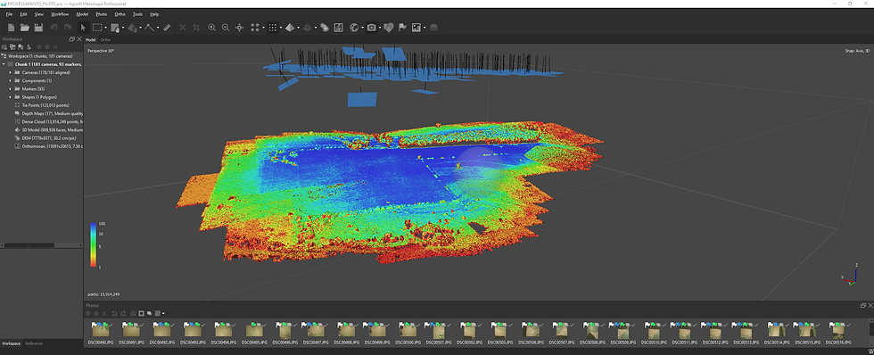Click the Model shaded pyramid view icon
The width and height of the screenshot is (874, 355).
point(289,28)
